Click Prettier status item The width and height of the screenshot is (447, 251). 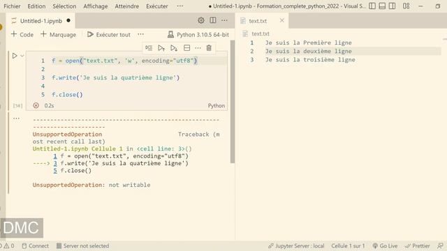[x=418, y=246]
